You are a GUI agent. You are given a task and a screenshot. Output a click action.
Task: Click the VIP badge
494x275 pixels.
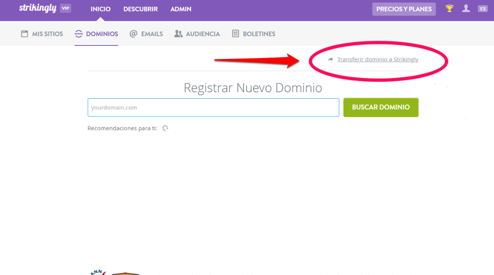(65, 8)
